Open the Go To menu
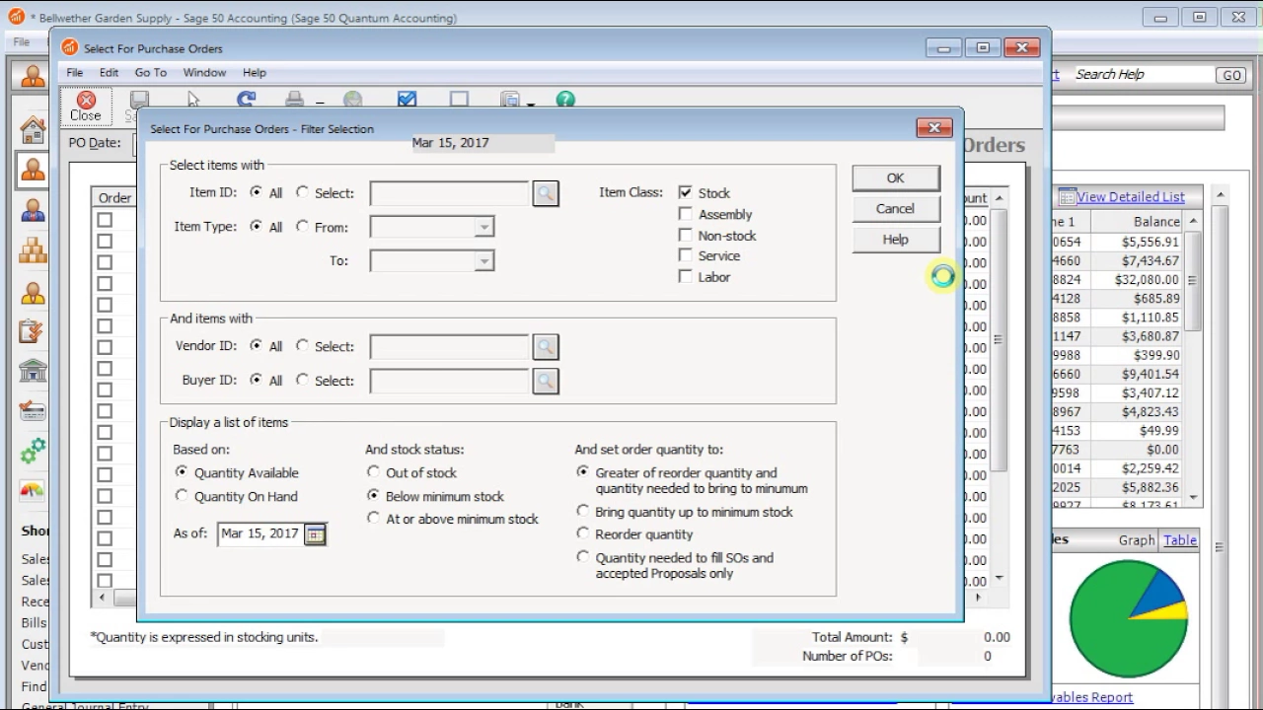This screenshot has height=710, width=1263. click(x=151, y=73)
